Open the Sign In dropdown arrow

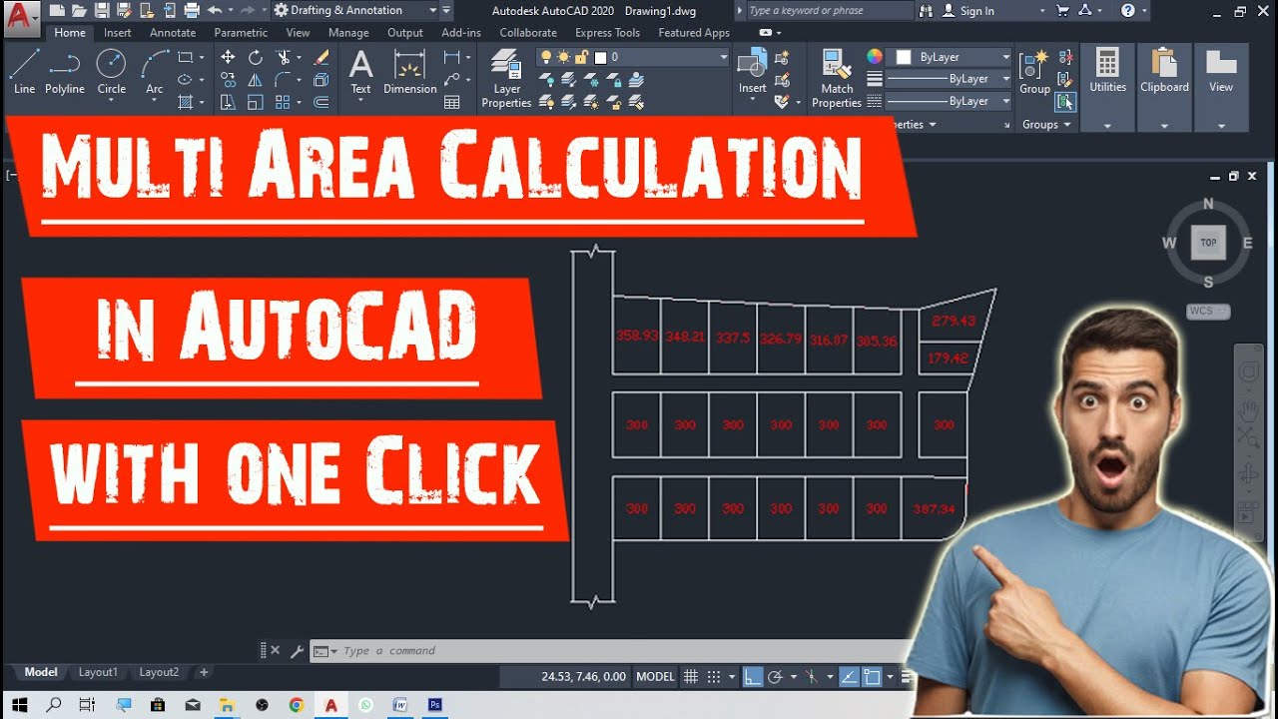(x=1041, y=11)
